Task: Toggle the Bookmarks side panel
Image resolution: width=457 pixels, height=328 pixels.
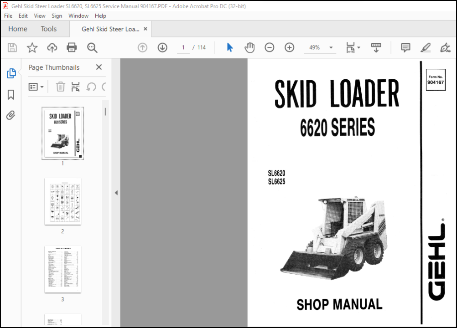Action: [x=11, y=95]
